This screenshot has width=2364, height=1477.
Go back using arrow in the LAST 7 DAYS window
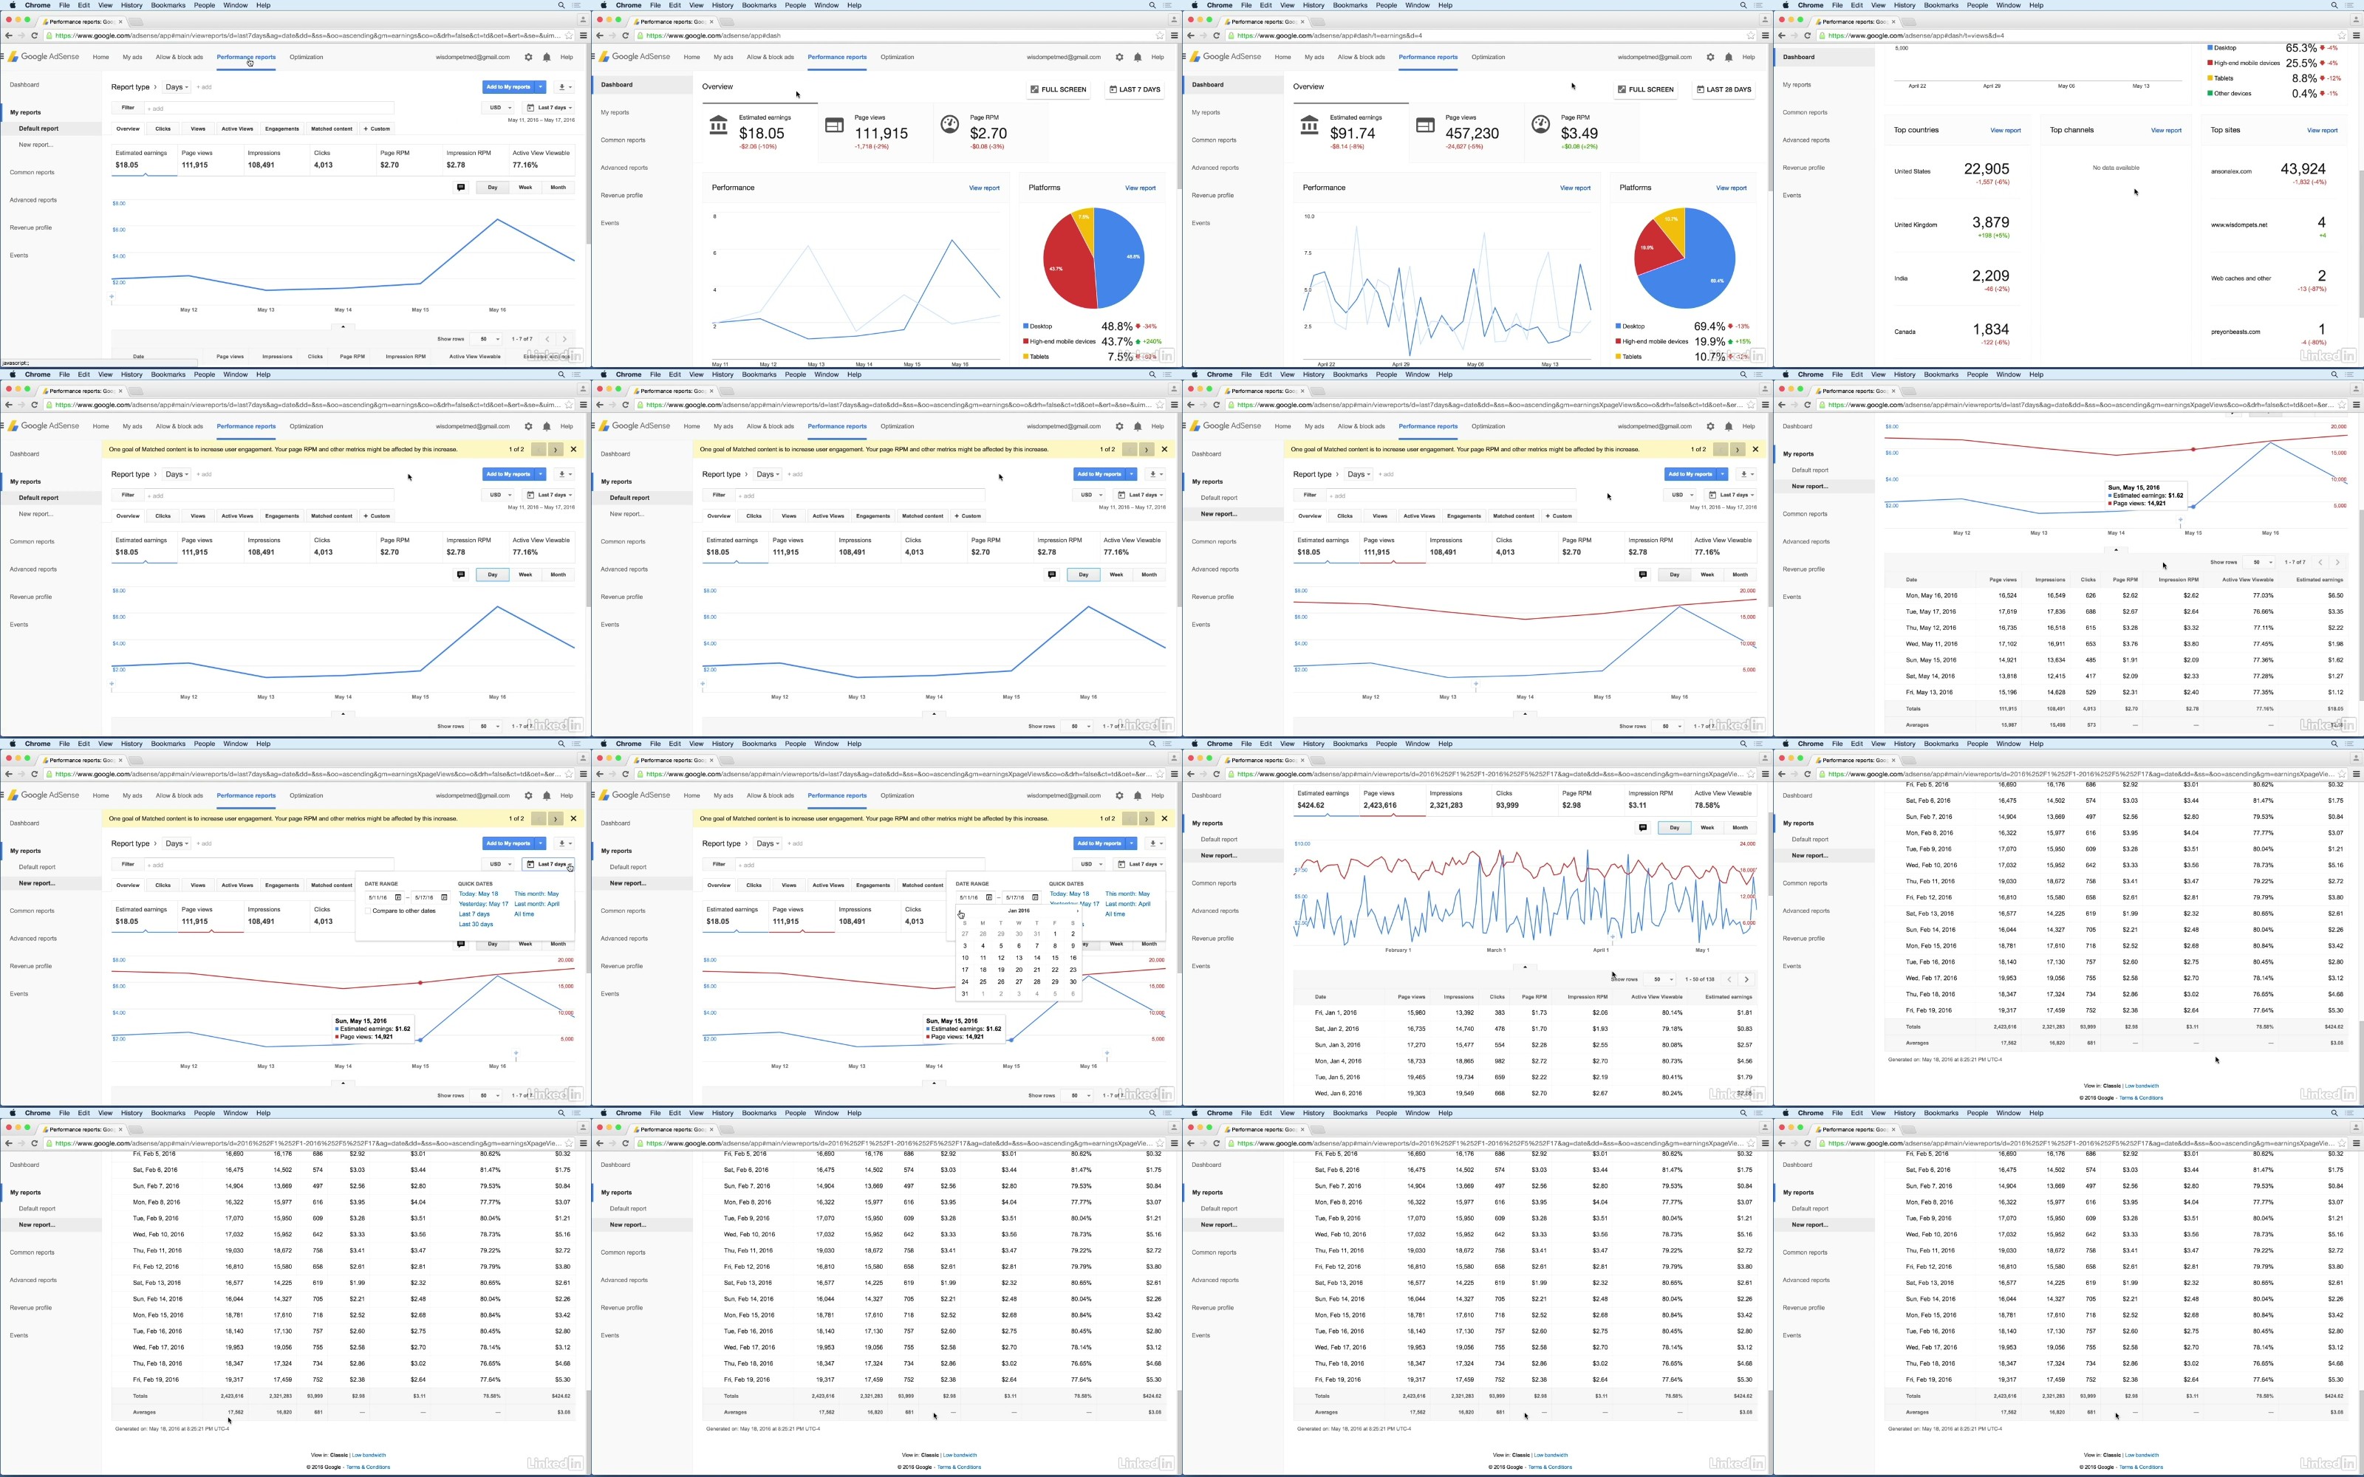[x=600, y=35]
